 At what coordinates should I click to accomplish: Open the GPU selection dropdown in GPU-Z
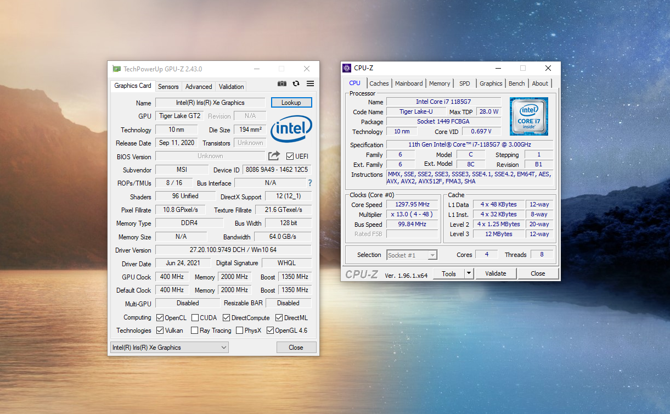(x=170, y=347)
